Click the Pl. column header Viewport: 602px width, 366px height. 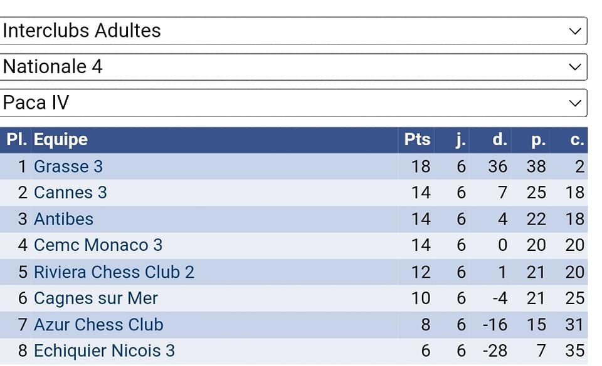coord(16,140)
